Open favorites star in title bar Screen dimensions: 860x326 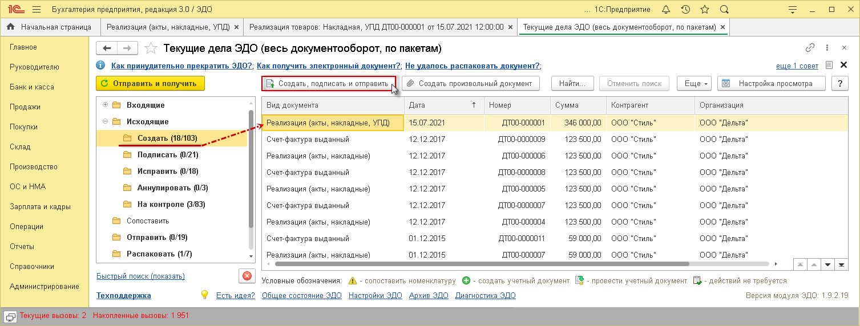click(705, 10)
